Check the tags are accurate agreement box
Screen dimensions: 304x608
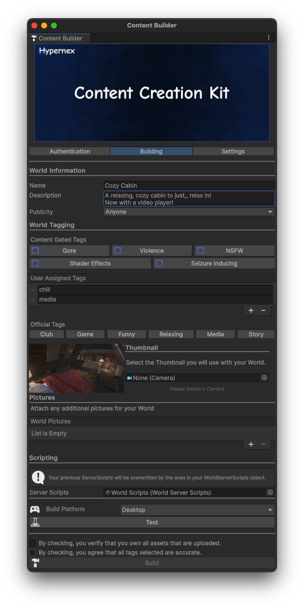32,553
